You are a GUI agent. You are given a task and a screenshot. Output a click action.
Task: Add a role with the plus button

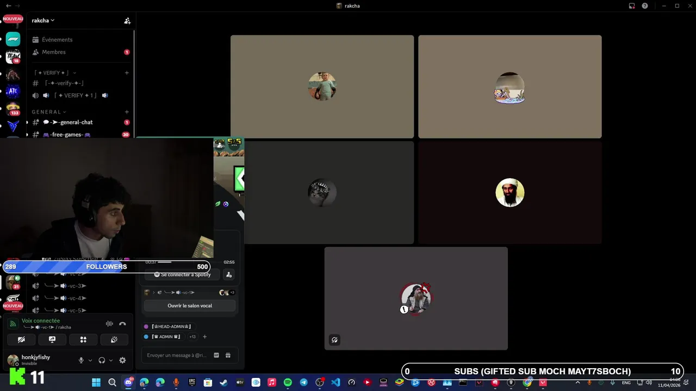click(x=205, y=337)
